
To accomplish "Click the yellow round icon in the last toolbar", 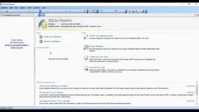I will [x=130, y=12].
